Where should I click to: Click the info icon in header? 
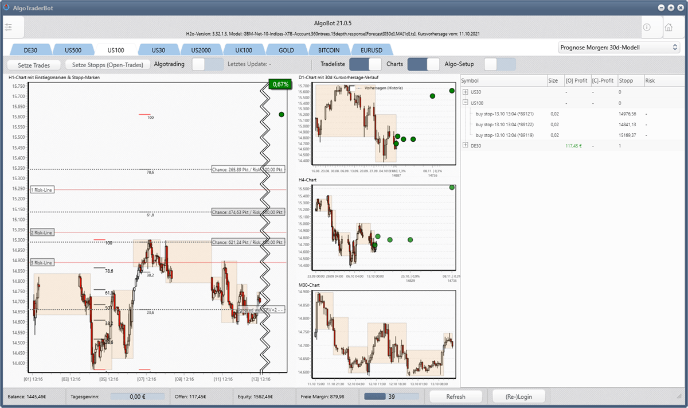tap(647, 28)
